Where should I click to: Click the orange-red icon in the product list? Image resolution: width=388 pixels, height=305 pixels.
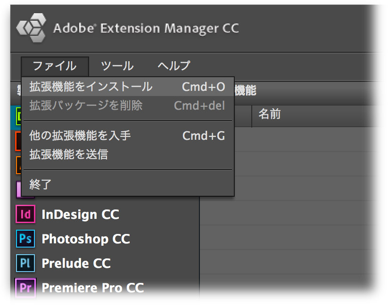[18, 141]
